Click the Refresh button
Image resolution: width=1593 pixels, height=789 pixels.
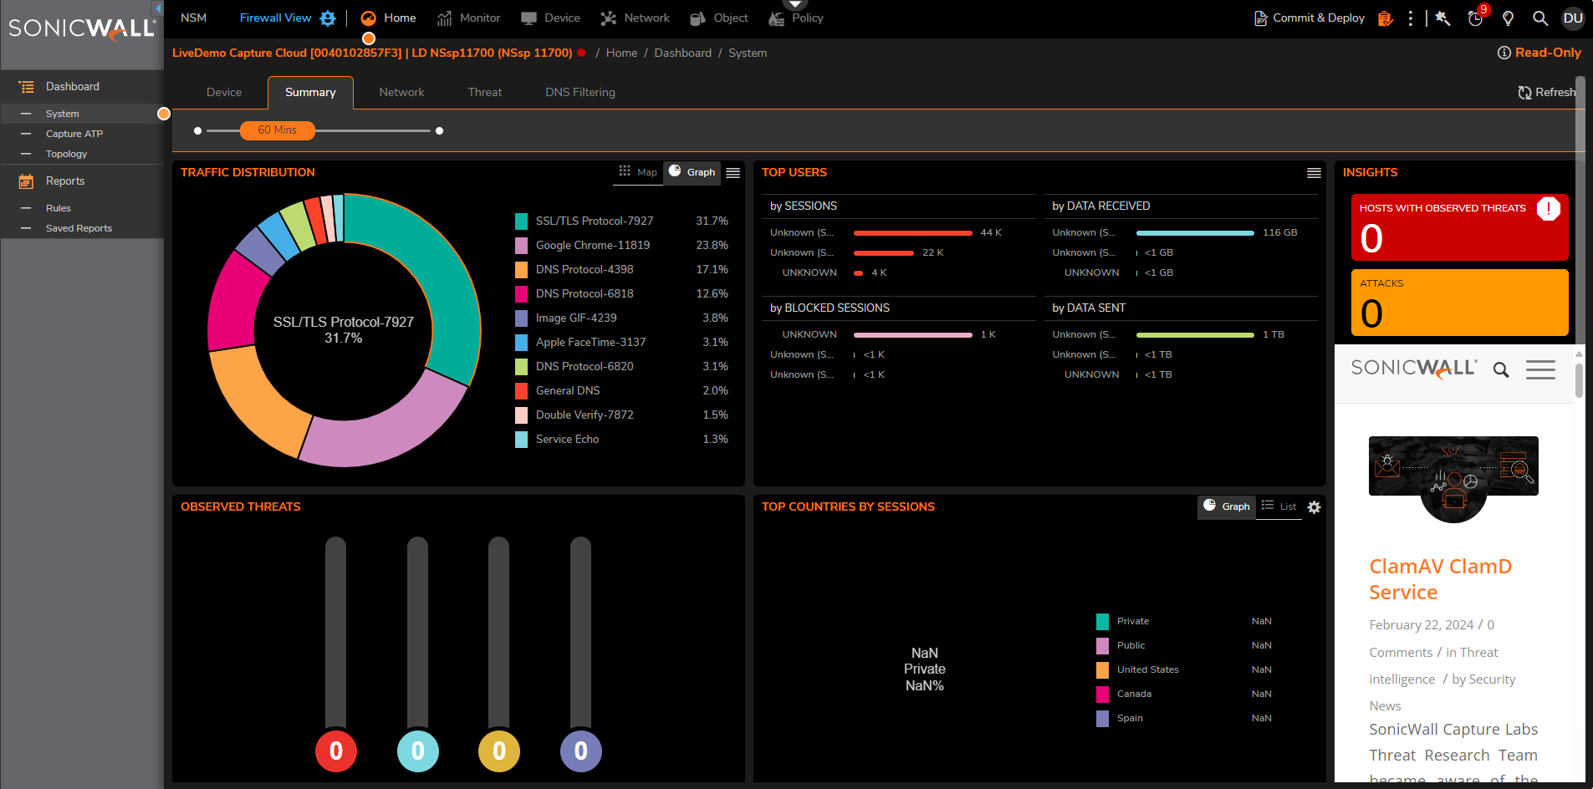point(1546,93)
